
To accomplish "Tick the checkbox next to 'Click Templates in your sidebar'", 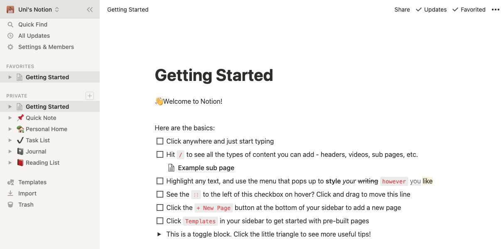I will pyautogui.click(x=160, y=221).
